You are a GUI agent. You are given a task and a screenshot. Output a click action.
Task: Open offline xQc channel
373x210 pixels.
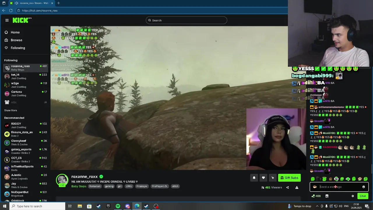point(26,102)
